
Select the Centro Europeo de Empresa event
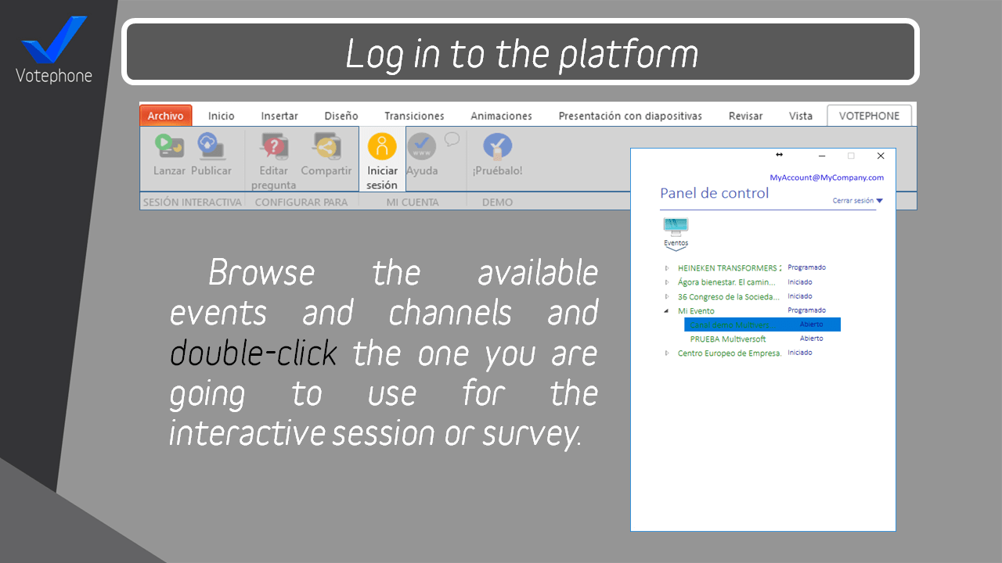[x=730, y=353]
